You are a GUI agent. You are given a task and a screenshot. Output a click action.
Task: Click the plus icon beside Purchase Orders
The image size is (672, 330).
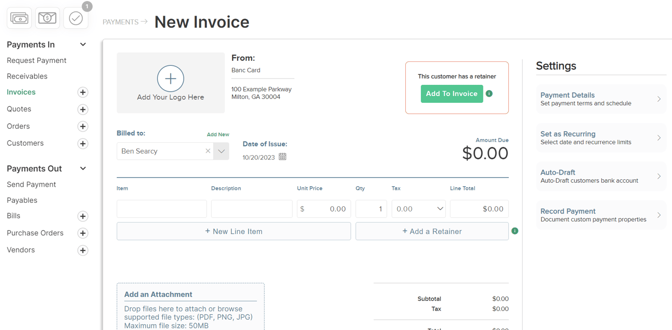point(83,233)
